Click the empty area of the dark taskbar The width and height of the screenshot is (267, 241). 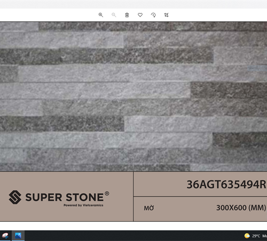(133, 236)
